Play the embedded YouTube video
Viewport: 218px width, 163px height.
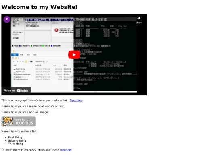click(x=74, y=55)
